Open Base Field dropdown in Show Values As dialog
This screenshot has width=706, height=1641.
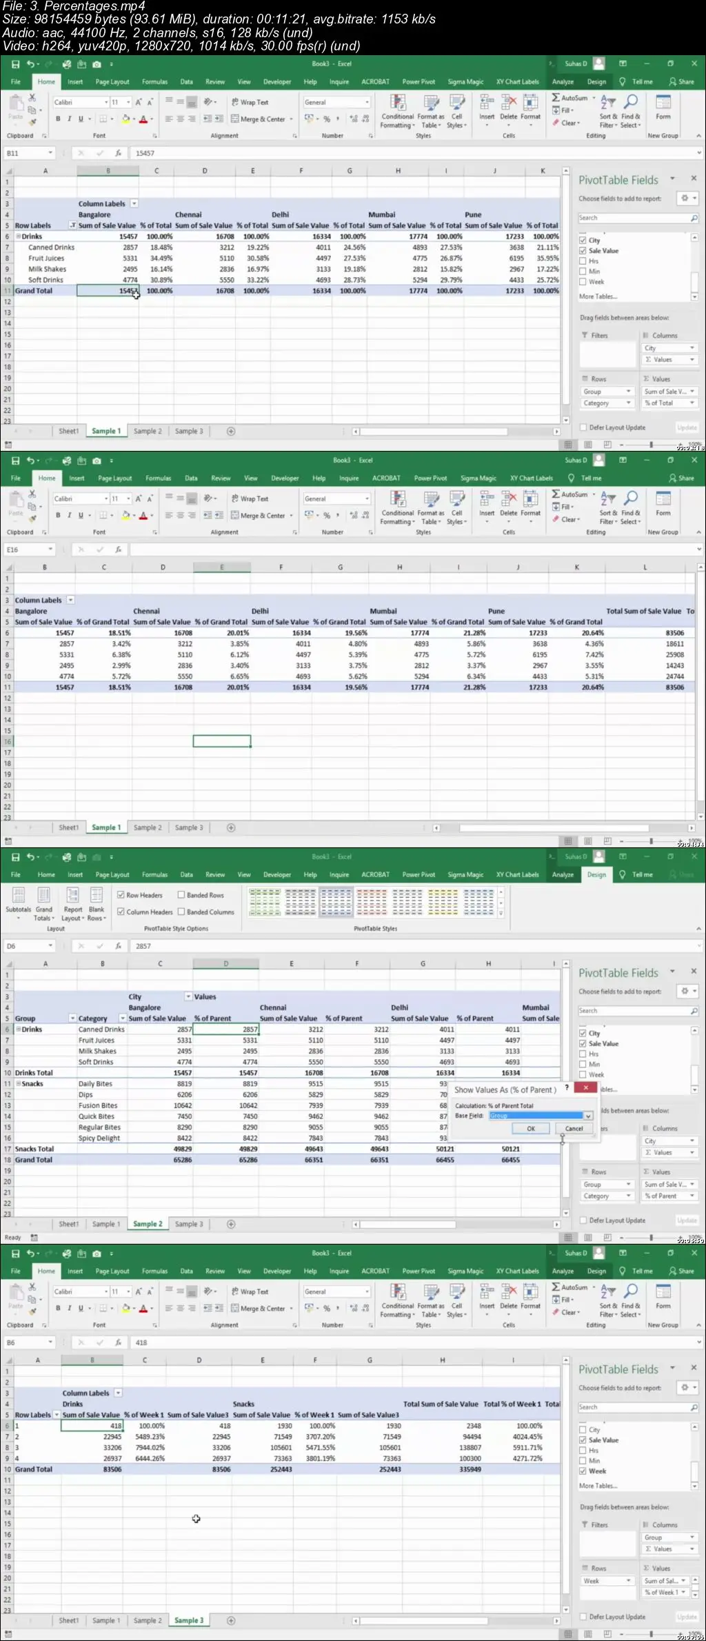(x=588, y=1116)
